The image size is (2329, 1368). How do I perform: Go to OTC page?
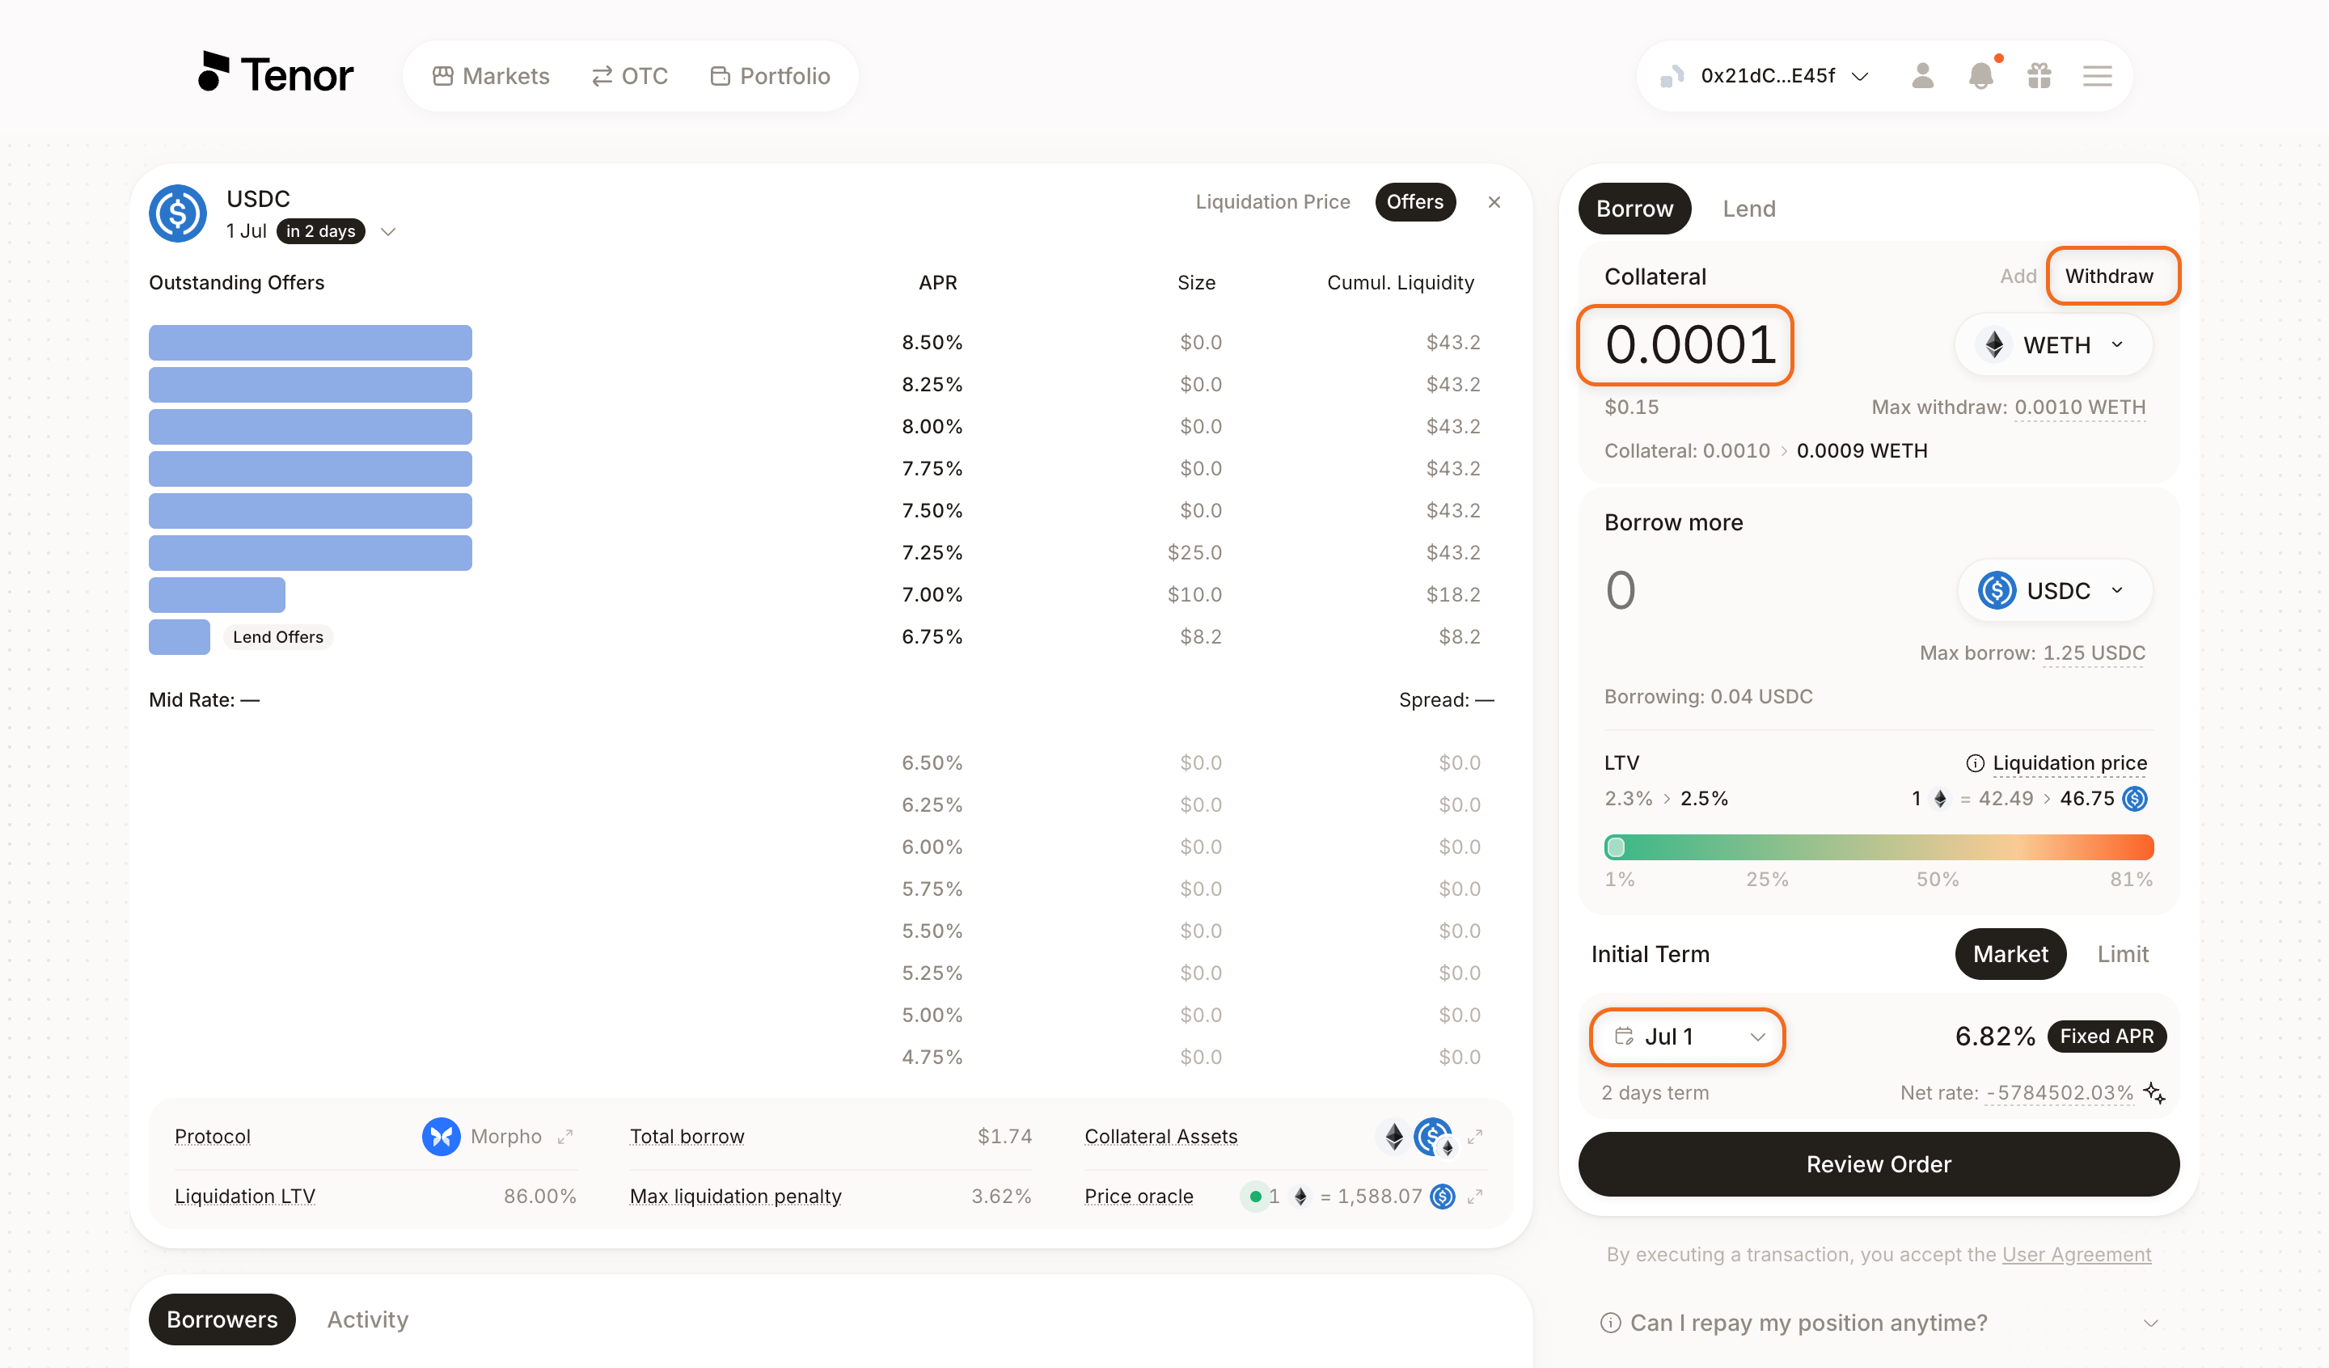629,76
